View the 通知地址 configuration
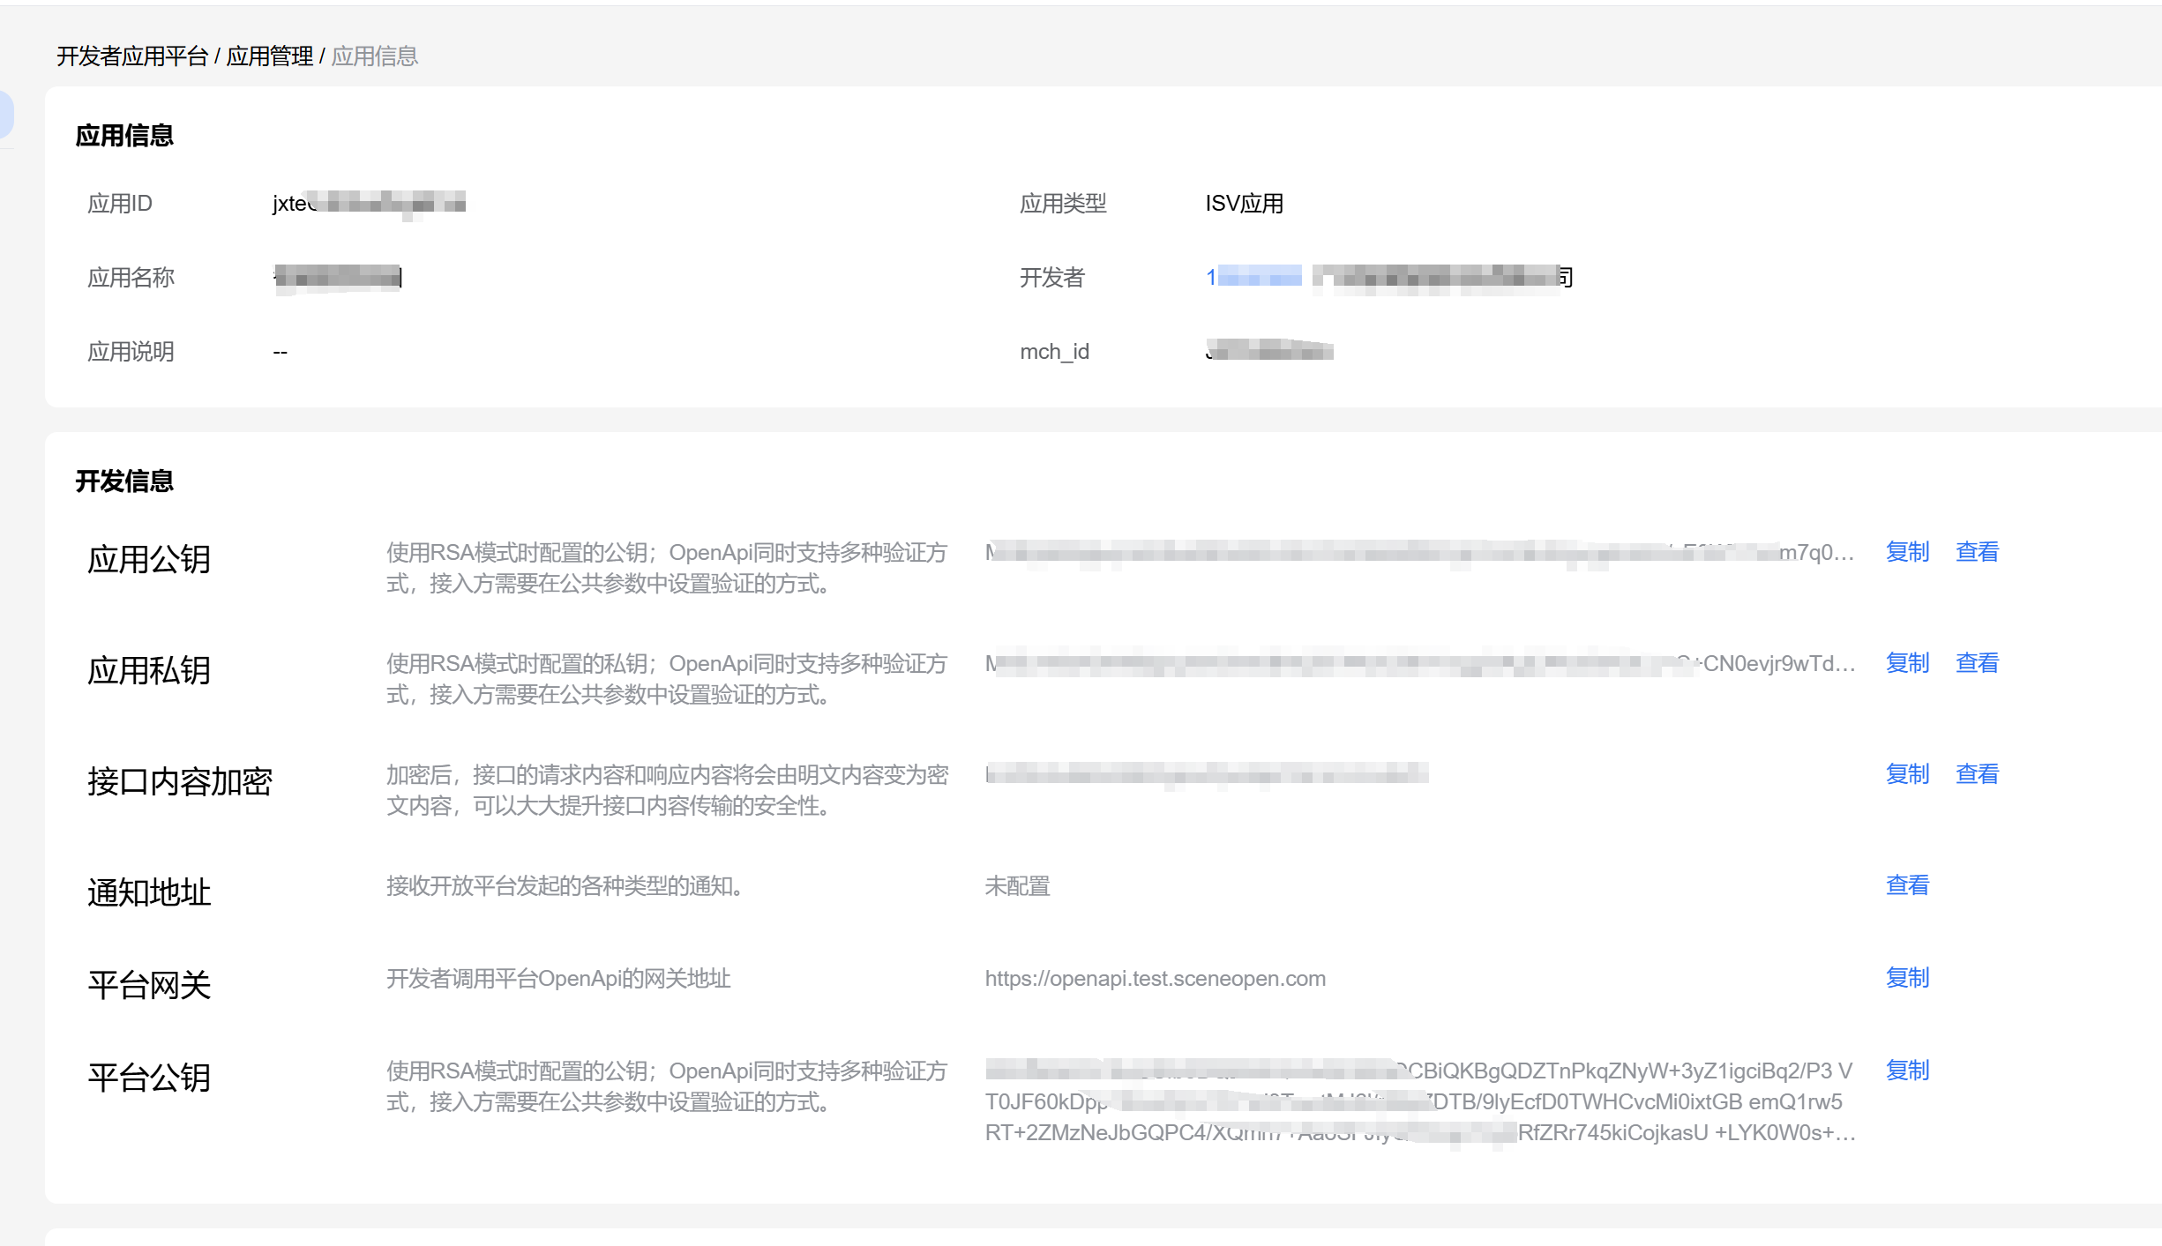 pyautogui.click(x=1906, y=885)
